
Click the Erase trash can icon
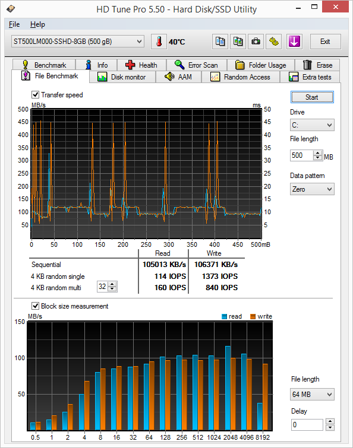coord(307,65)
